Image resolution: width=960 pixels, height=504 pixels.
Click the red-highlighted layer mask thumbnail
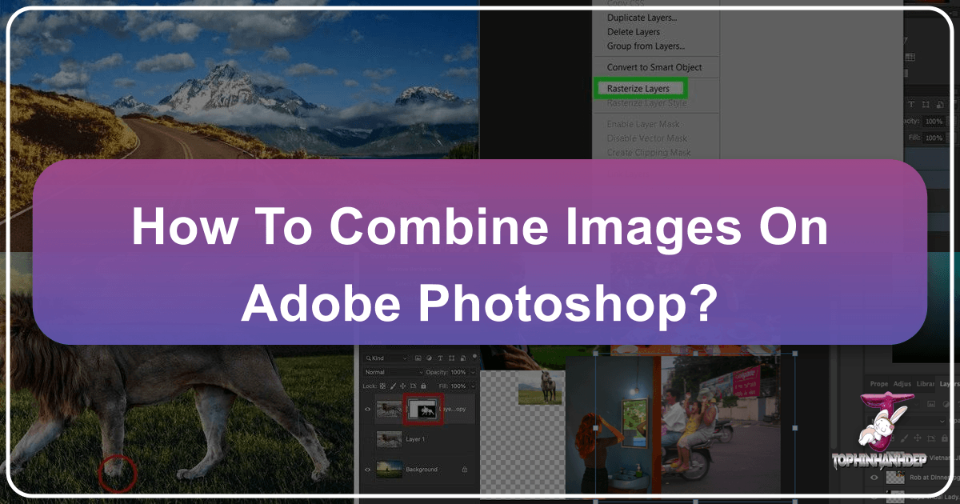pyautogui.click(x=423, y=410)
